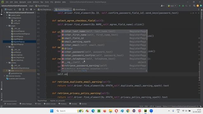
Task: Open the Navigate menu
Action: click(23, 2)
